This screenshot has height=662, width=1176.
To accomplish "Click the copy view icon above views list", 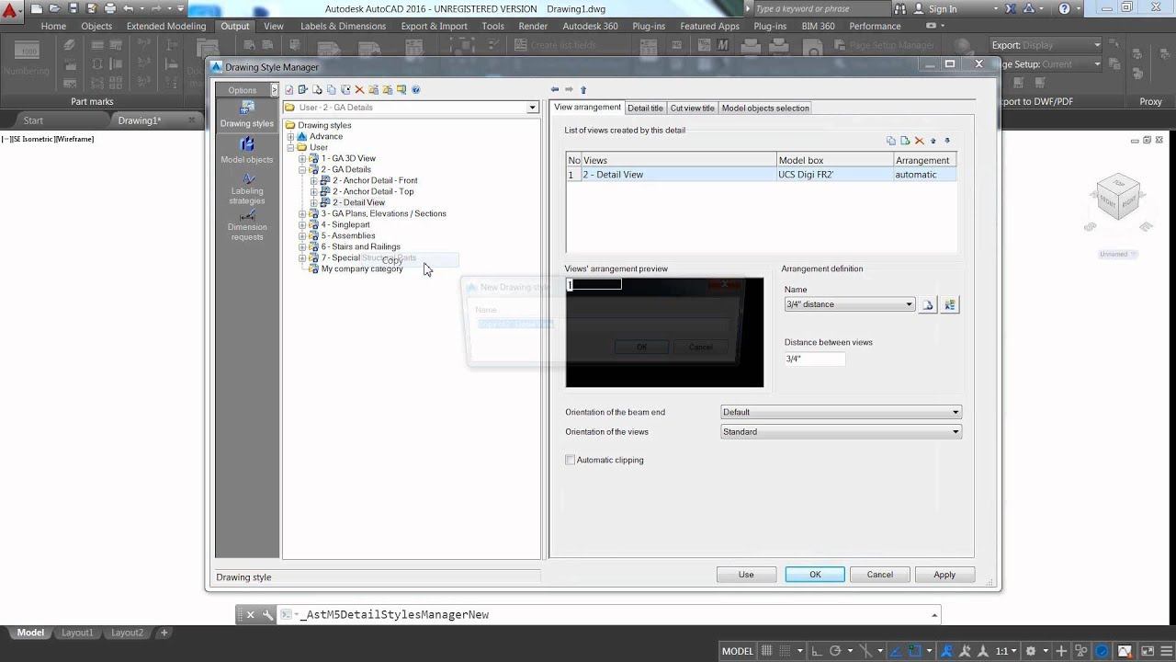I will [x=891, y=141].
